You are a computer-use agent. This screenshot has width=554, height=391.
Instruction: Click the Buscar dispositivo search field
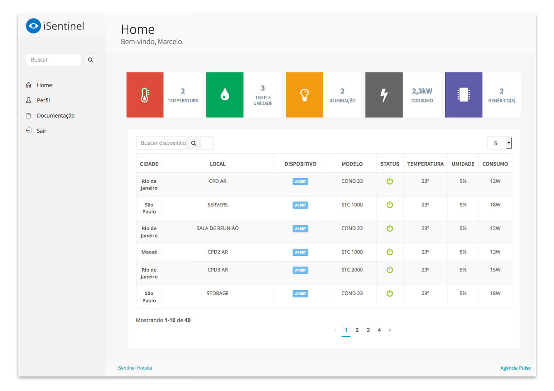point(162,143)
